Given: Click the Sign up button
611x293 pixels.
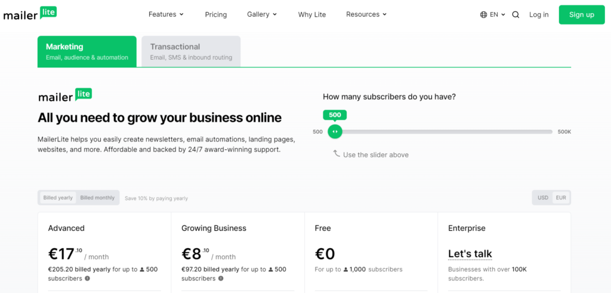Looking at the screenshot, I should (581, 15).
